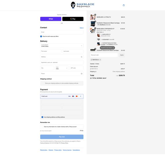Focus the City field
165x161 pixels.
[x=47, y=68]
